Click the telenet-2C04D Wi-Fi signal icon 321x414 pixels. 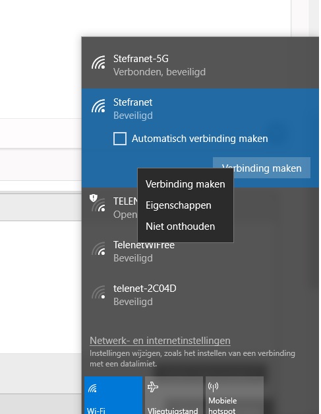click(99, 293)
